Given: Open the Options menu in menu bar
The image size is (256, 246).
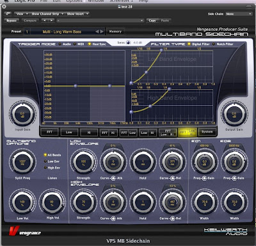Looking at the screenshot, I should (74, 1).
